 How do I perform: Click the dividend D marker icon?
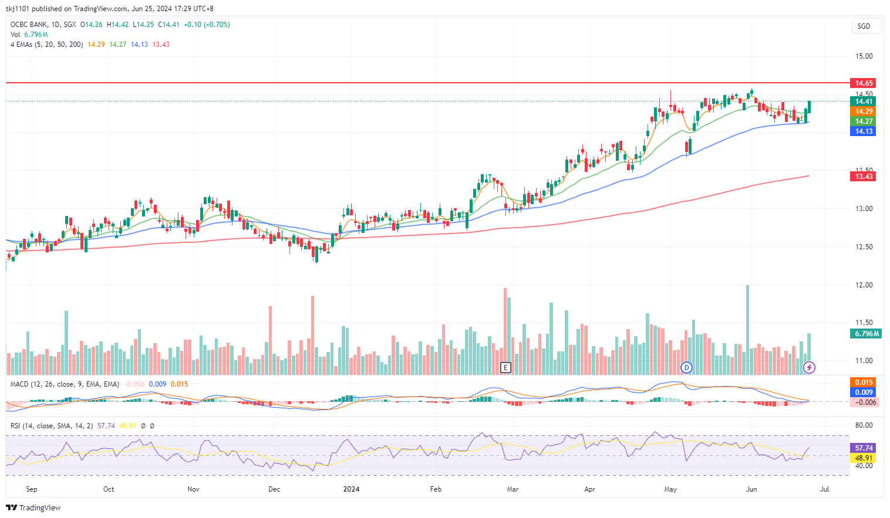click(686, 368)
